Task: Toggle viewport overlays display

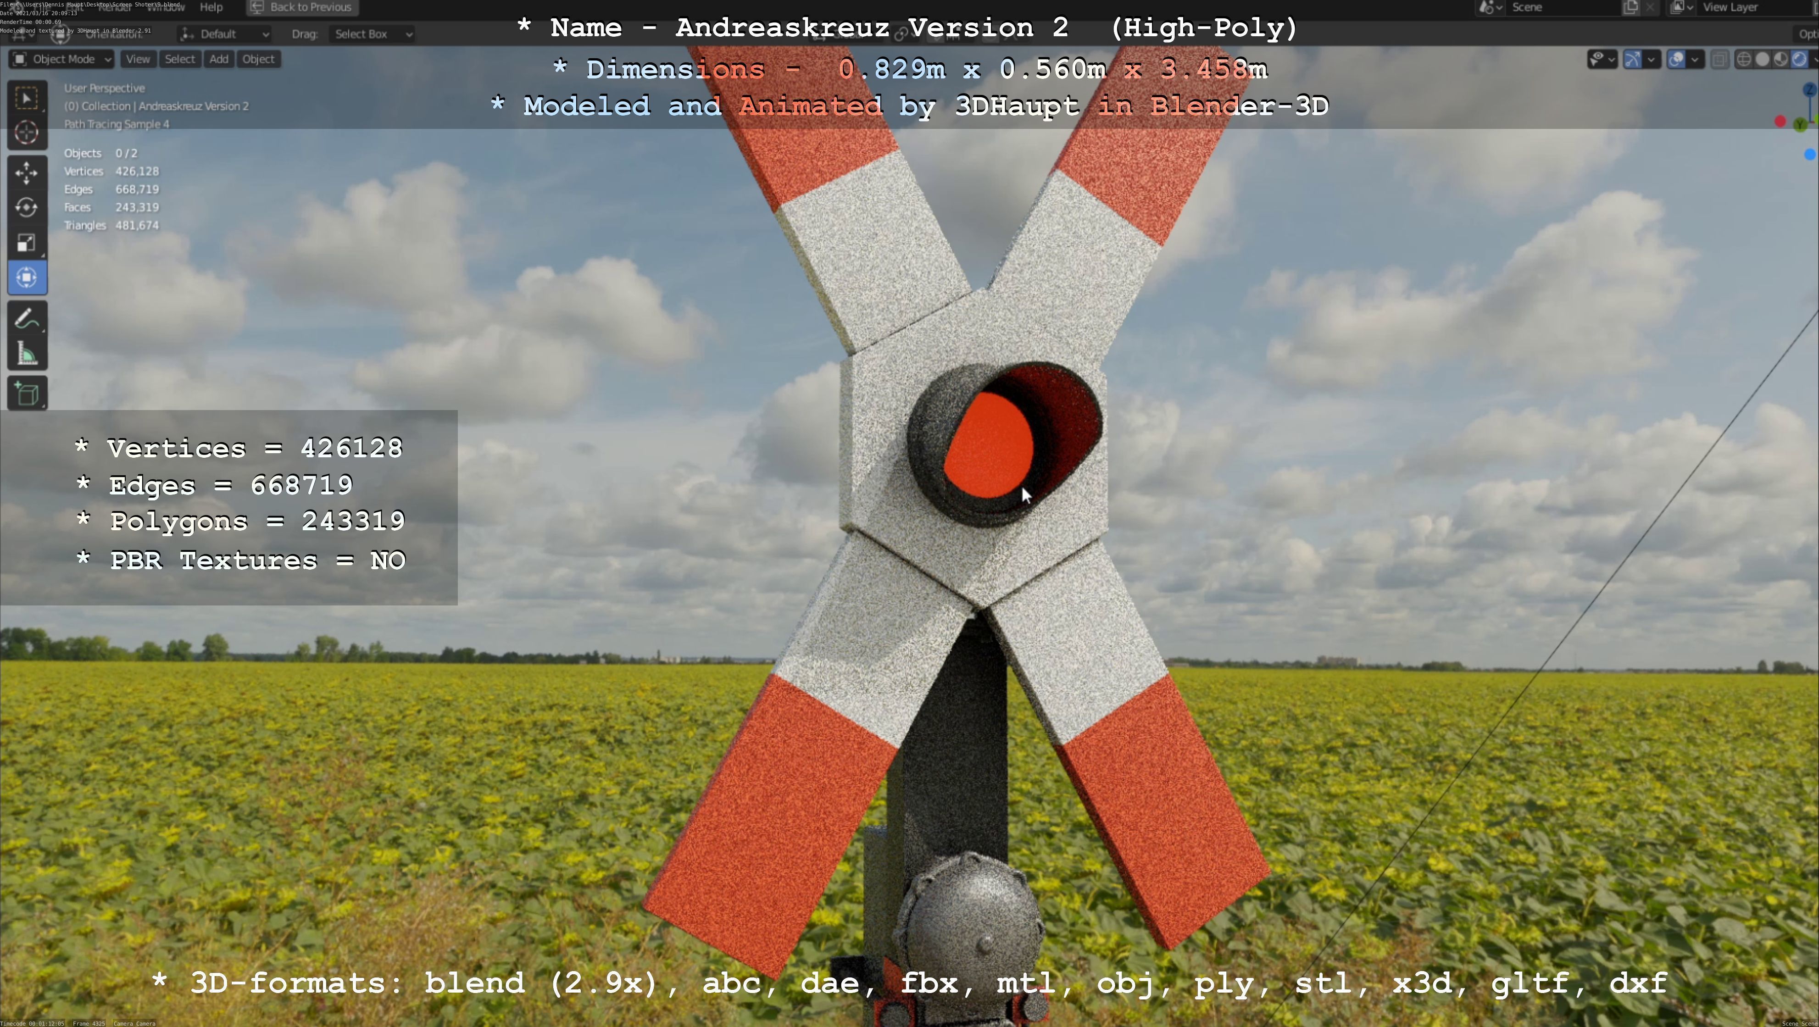Action: pos(1676,59)
